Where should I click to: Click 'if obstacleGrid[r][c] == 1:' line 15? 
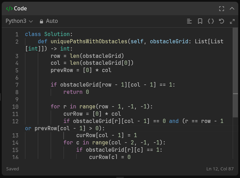119,150
